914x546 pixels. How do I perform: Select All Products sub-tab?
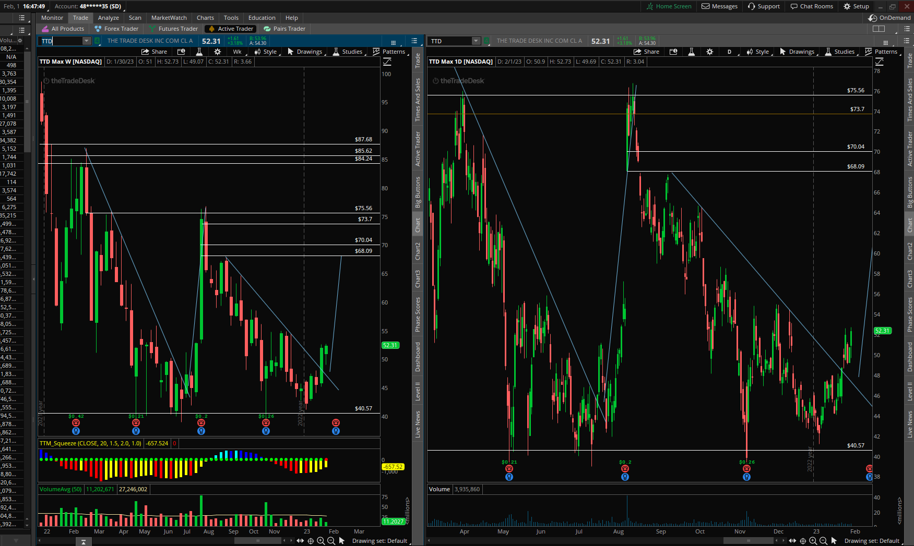63,29
